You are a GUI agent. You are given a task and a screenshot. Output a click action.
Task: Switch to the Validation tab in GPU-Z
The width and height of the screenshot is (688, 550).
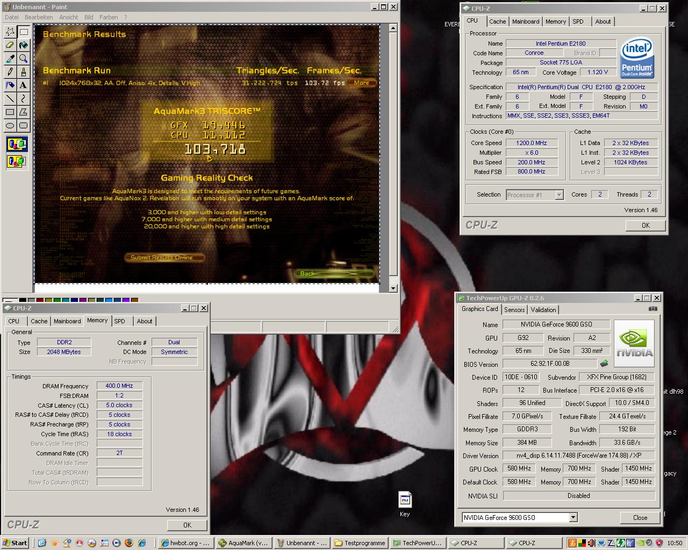pyautogui.click(x=543, y=310)
